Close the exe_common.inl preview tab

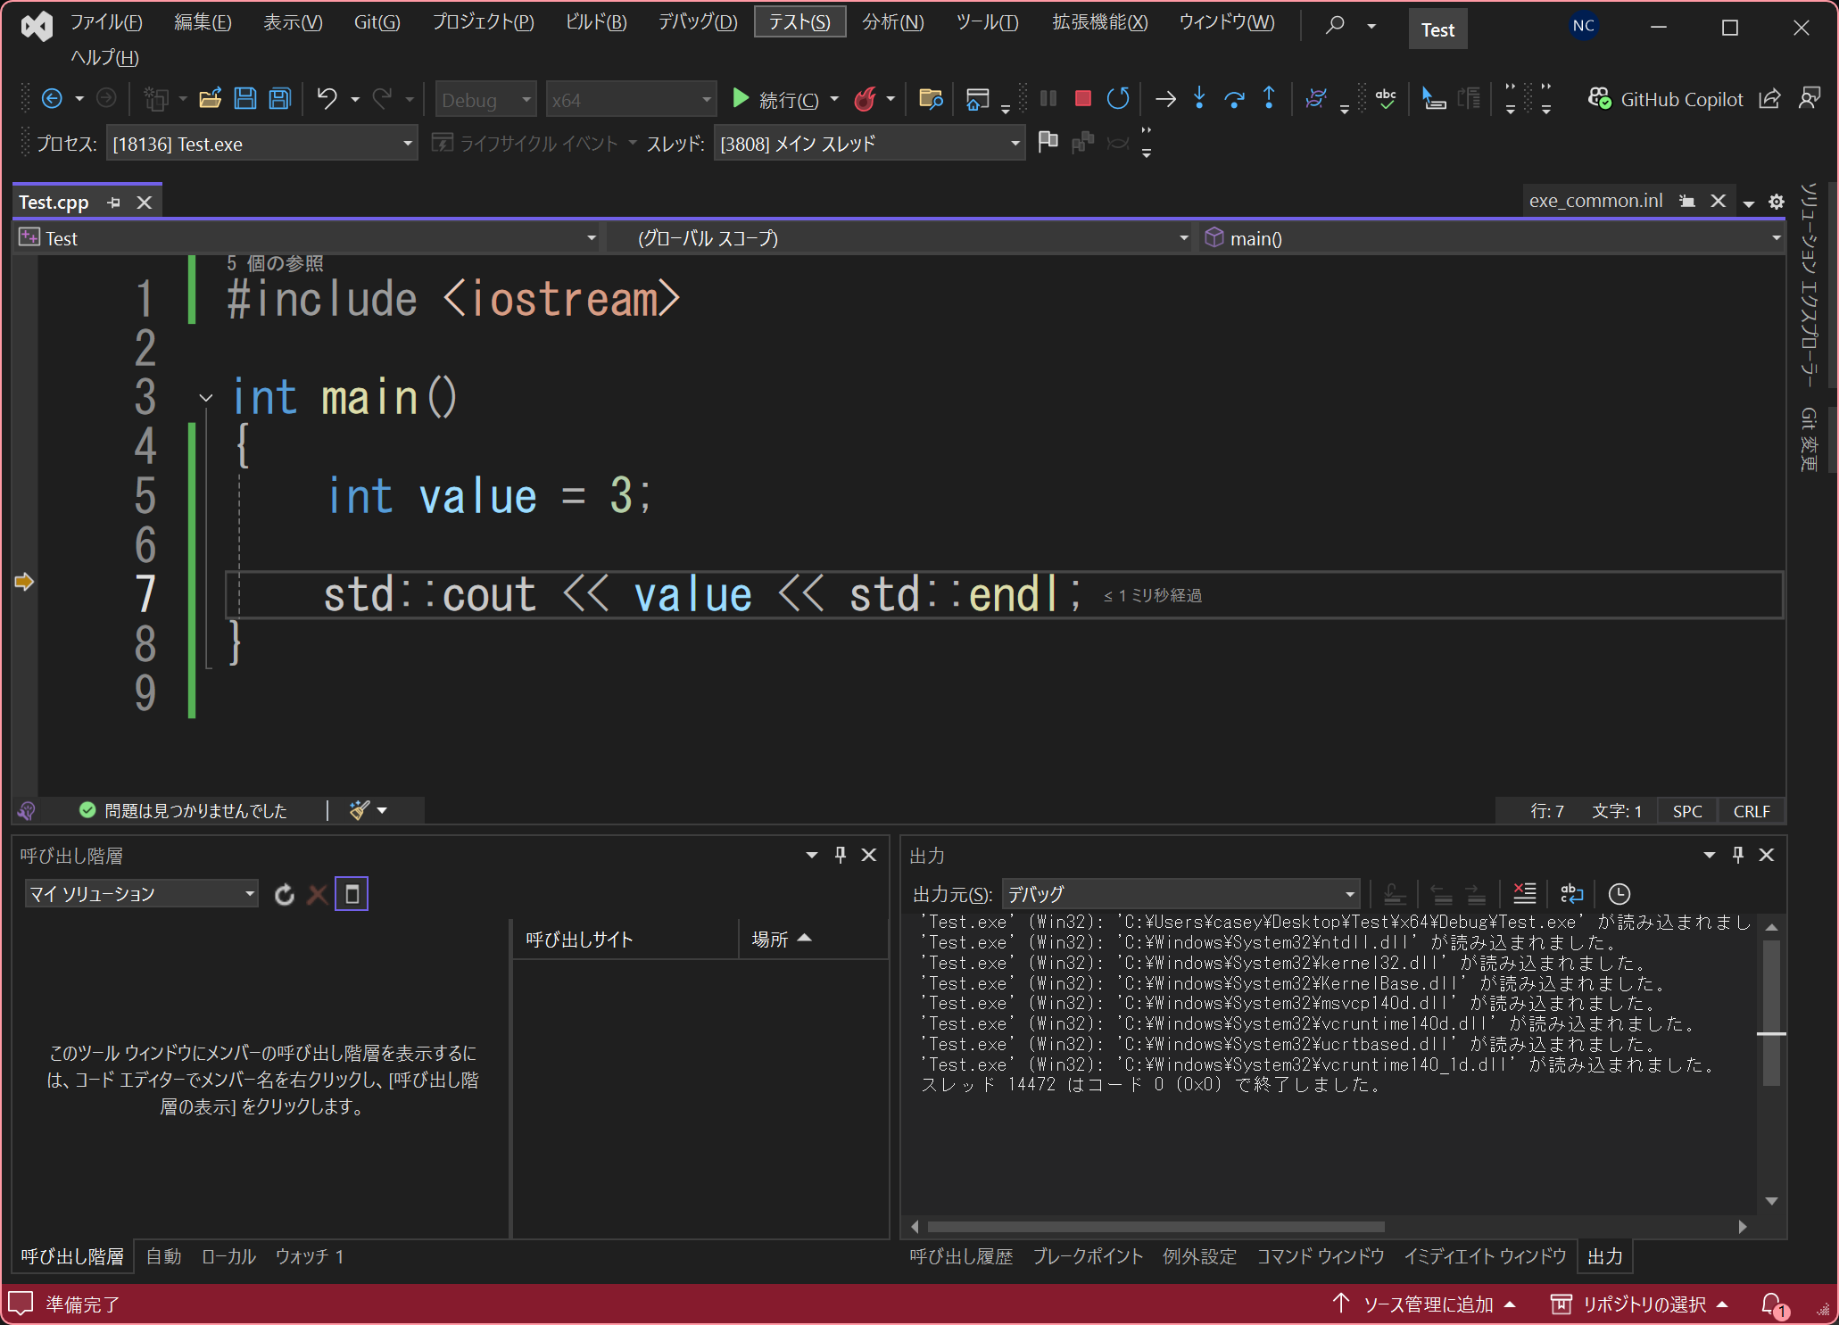click(x=1718, y=201)
